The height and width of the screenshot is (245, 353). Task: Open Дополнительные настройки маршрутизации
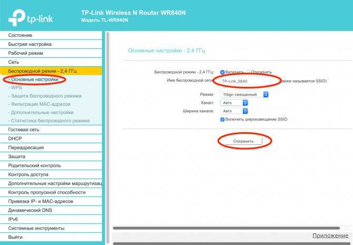(x=51, y=183)
